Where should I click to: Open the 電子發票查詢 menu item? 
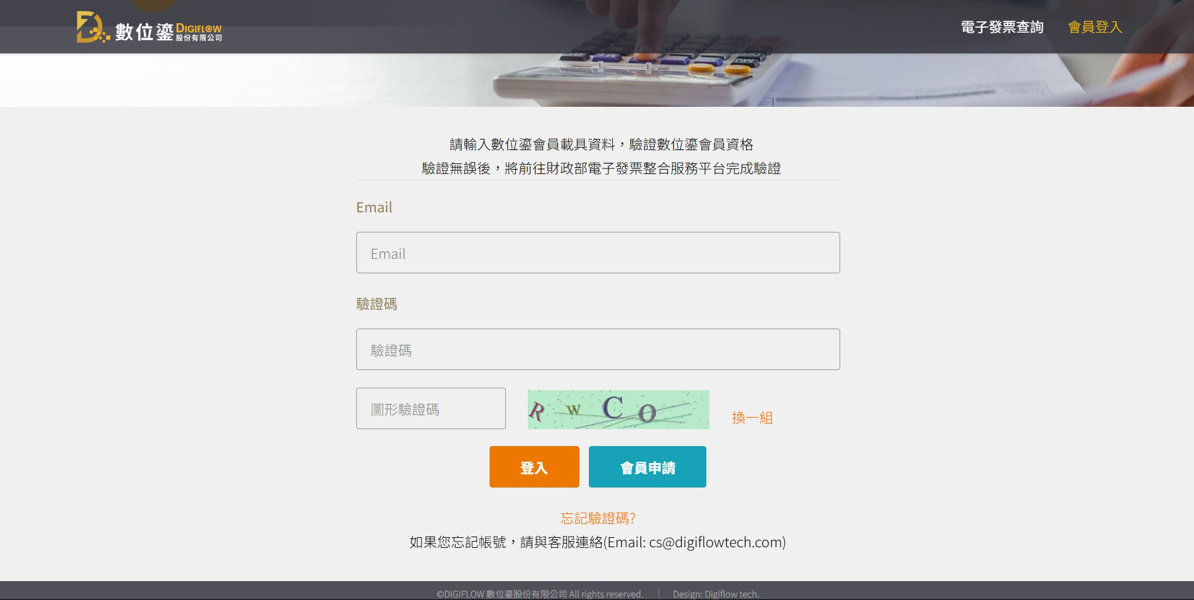[x=1002, y=27]
